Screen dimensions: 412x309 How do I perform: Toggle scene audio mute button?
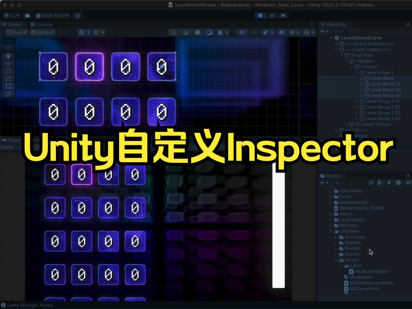click(x=254, y=32)
